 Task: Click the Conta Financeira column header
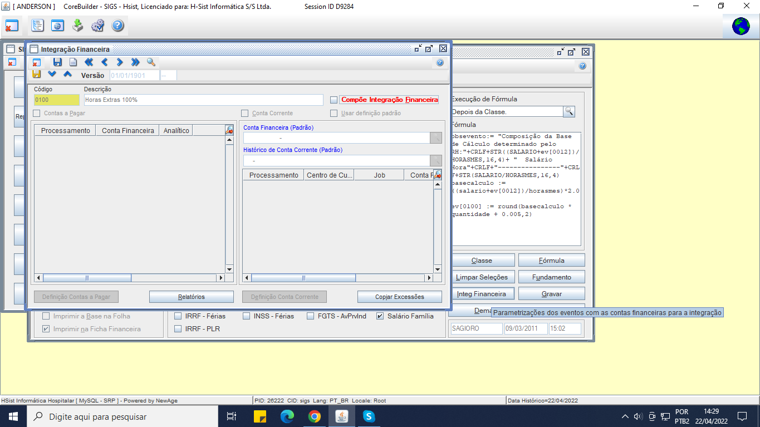(x=128, y=130)
